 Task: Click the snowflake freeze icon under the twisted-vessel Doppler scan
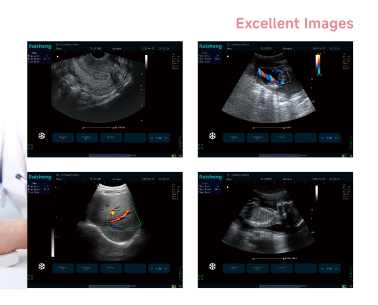coord(212,136)
